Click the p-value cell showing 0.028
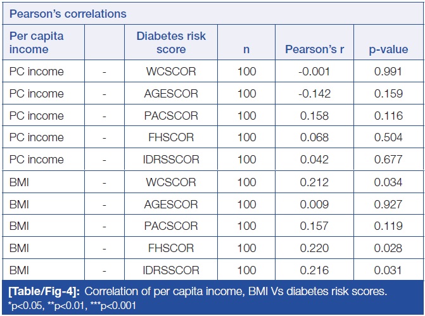The width and height of the screenshot is (425, 316). click(388, 248)
